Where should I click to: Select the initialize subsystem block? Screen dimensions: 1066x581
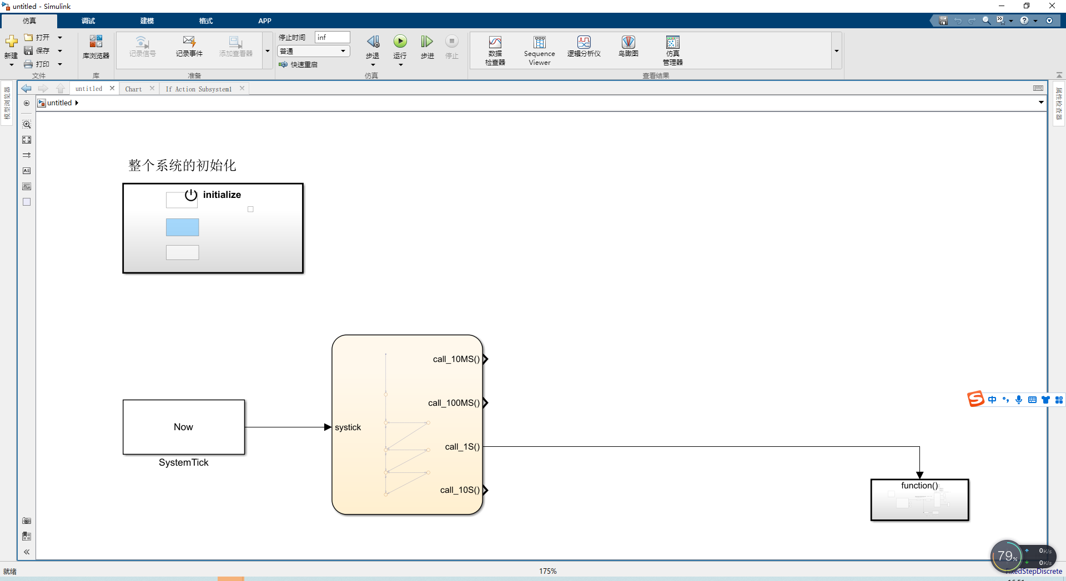point(213,228)
